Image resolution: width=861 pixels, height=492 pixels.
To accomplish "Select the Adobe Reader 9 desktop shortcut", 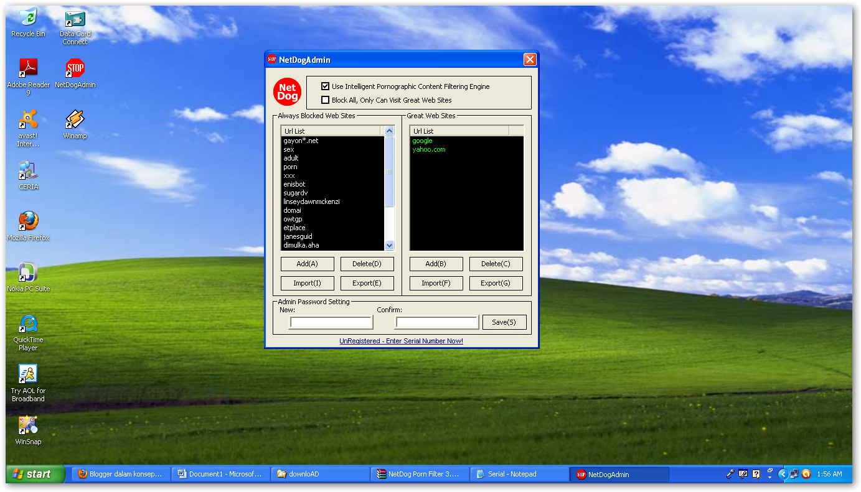I will 28,77.
